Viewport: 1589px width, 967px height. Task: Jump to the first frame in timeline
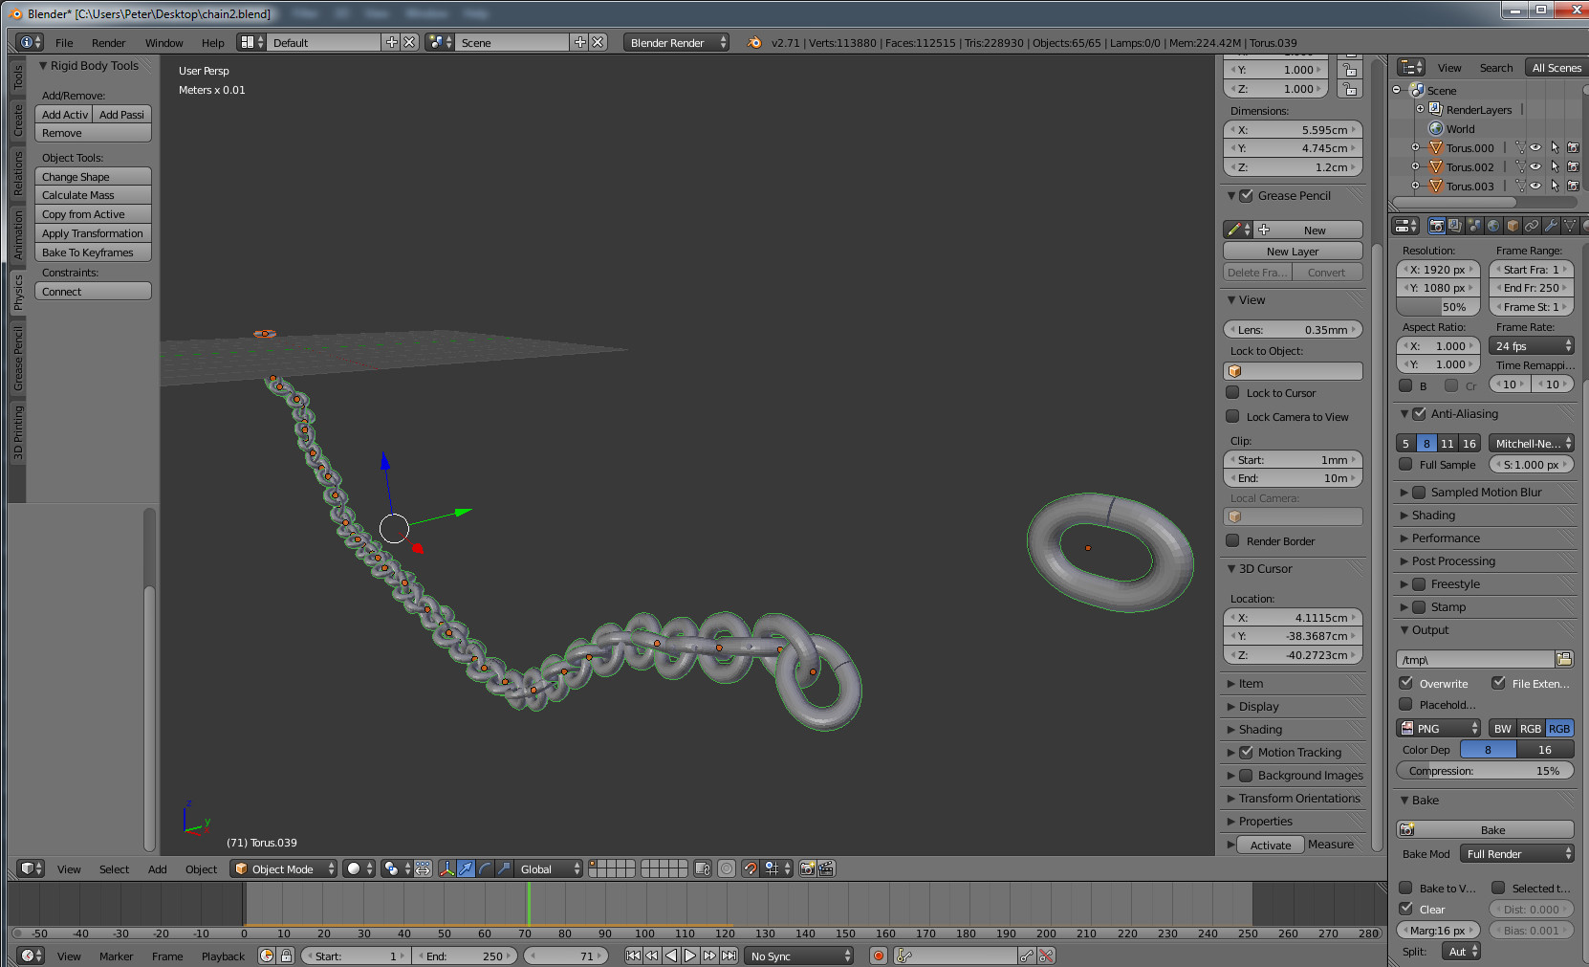(x=633, y=956)
